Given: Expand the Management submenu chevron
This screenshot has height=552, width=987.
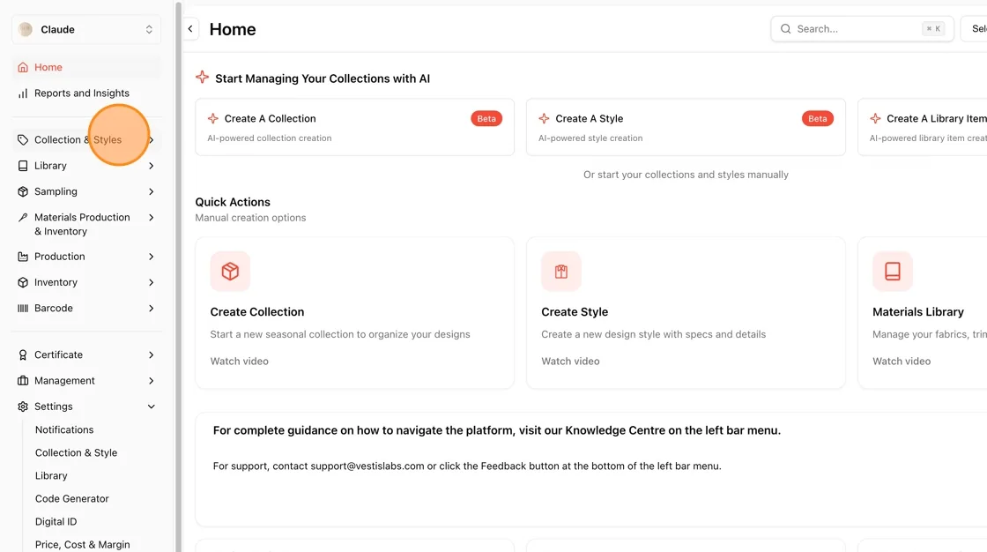Looking at the screenshot, I should click(x=151, y=381).
